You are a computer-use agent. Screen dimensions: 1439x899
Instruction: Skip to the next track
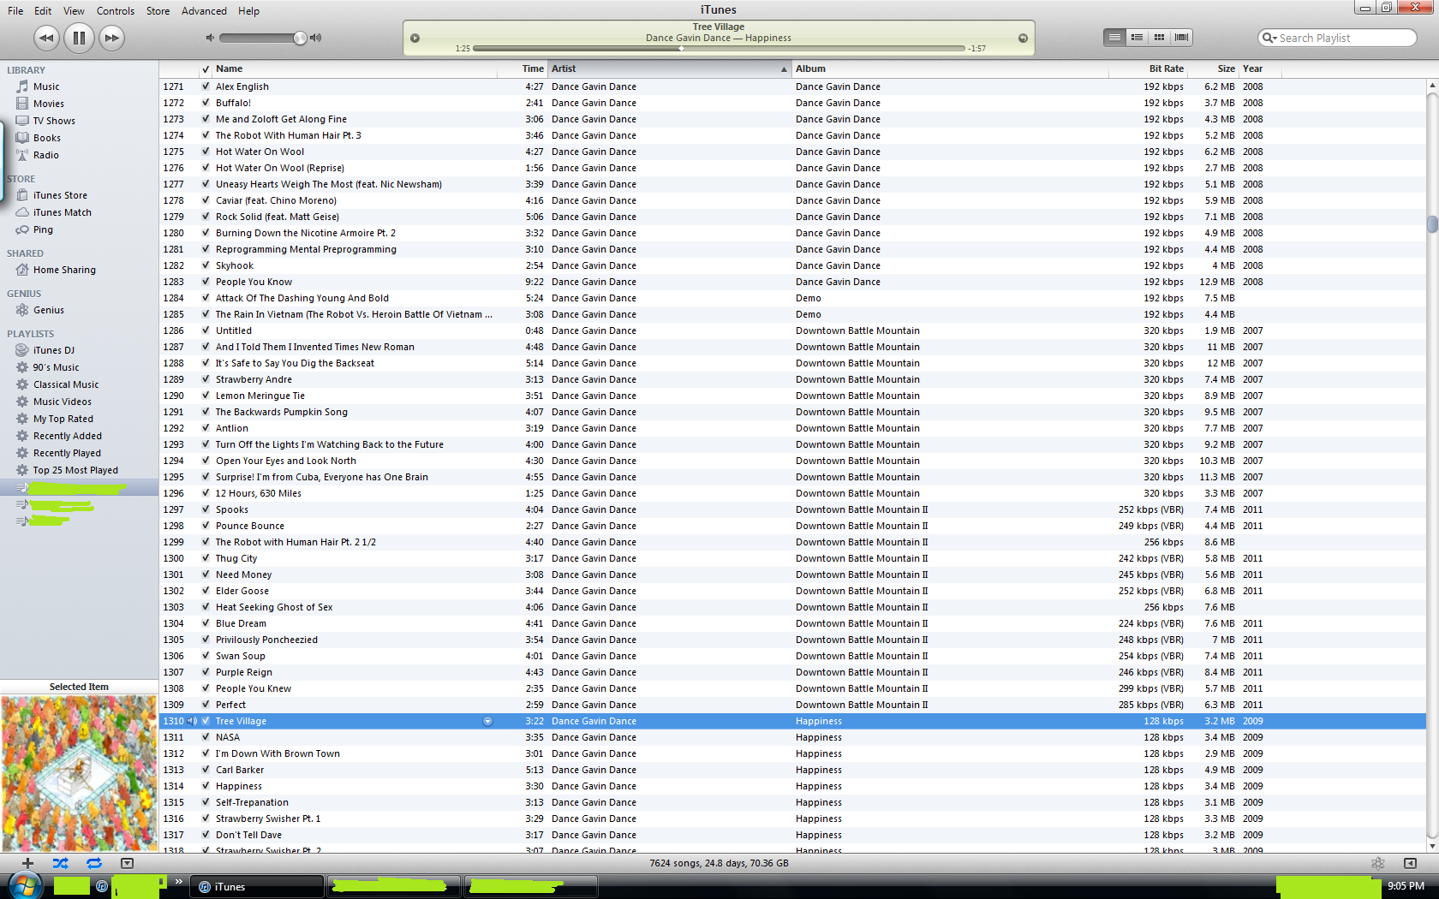pos(111,38)
